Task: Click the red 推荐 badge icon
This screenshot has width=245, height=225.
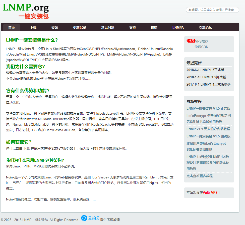Action: (191, 41)
